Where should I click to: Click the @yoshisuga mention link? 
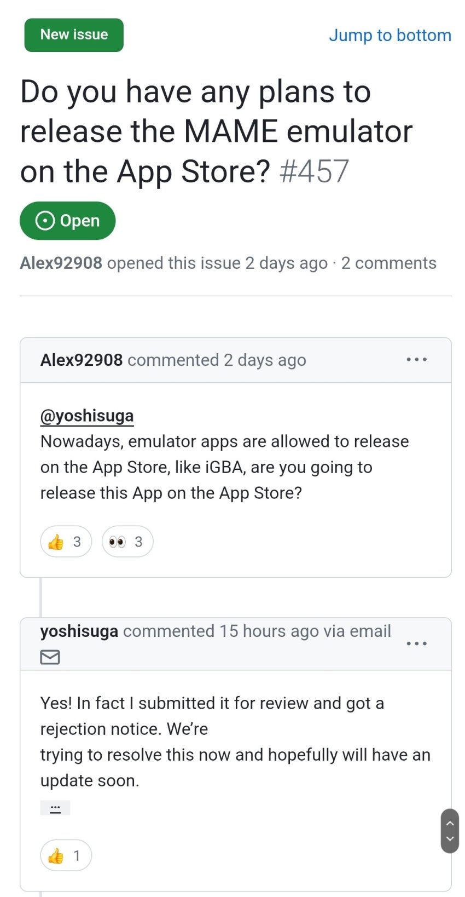tap(87, 416)
